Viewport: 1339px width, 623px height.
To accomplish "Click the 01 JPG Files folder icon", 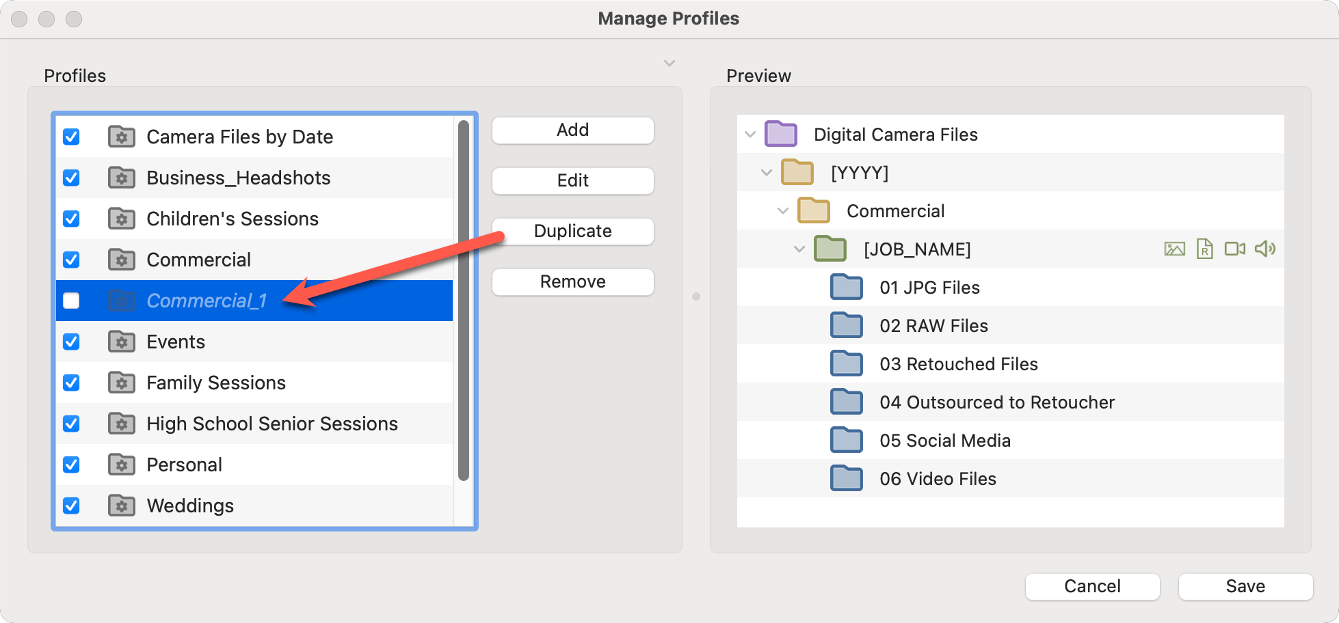I will [847, 288].
